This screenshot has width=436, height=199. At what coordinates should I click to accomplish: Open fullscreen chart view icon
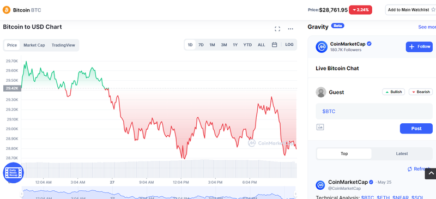click(277, 29)
